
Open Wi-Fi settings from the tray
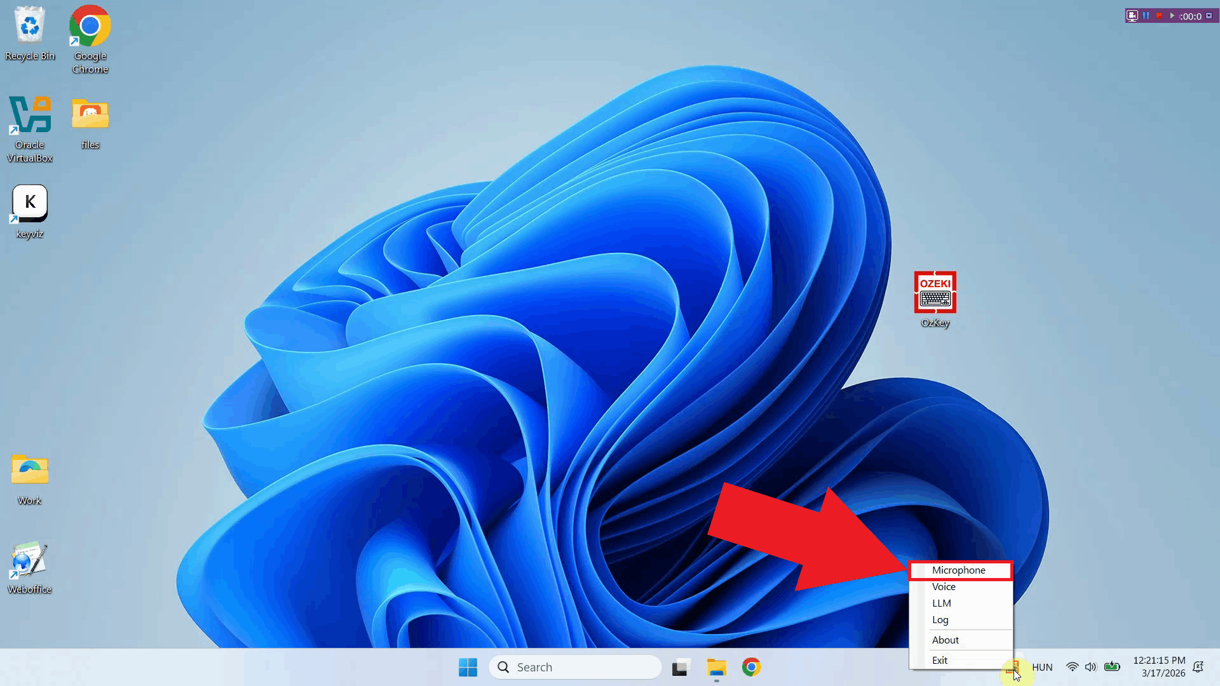(1073, 667)
